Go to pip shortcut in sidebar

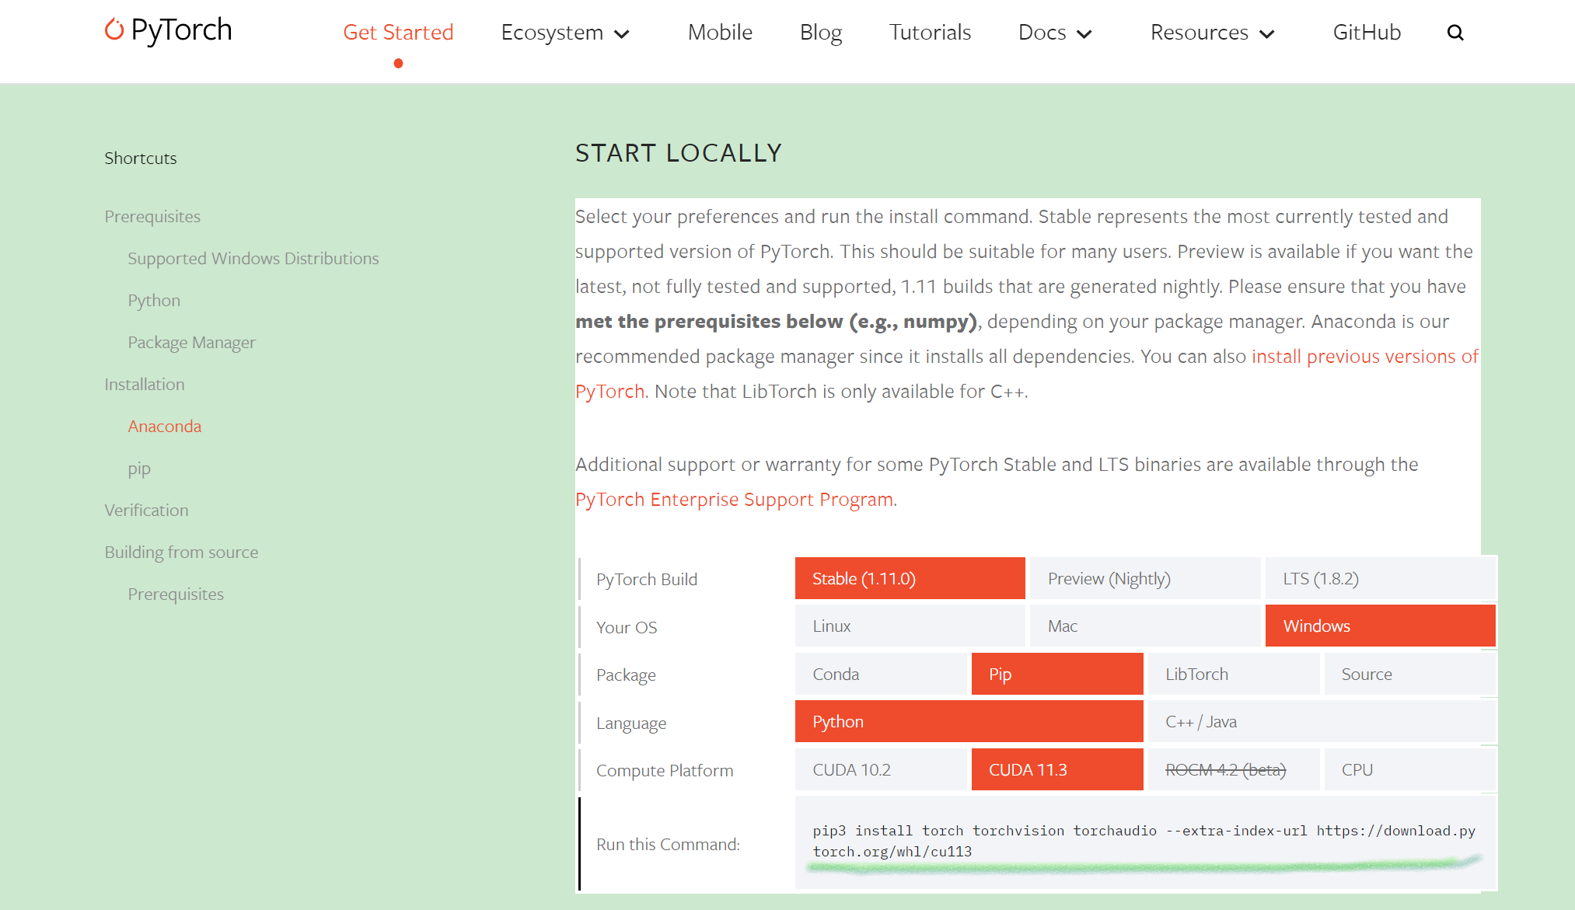pyautogui.click(x=139, y=469)
